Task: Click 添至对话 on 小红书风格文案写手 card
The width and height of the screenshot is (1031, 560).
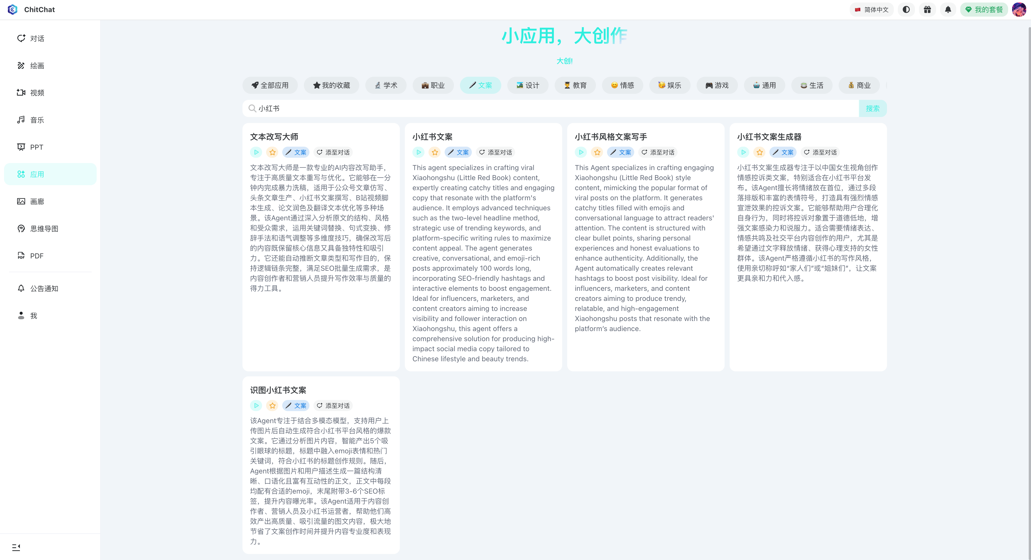Action: pyautogui.click(x=658, y=152)
